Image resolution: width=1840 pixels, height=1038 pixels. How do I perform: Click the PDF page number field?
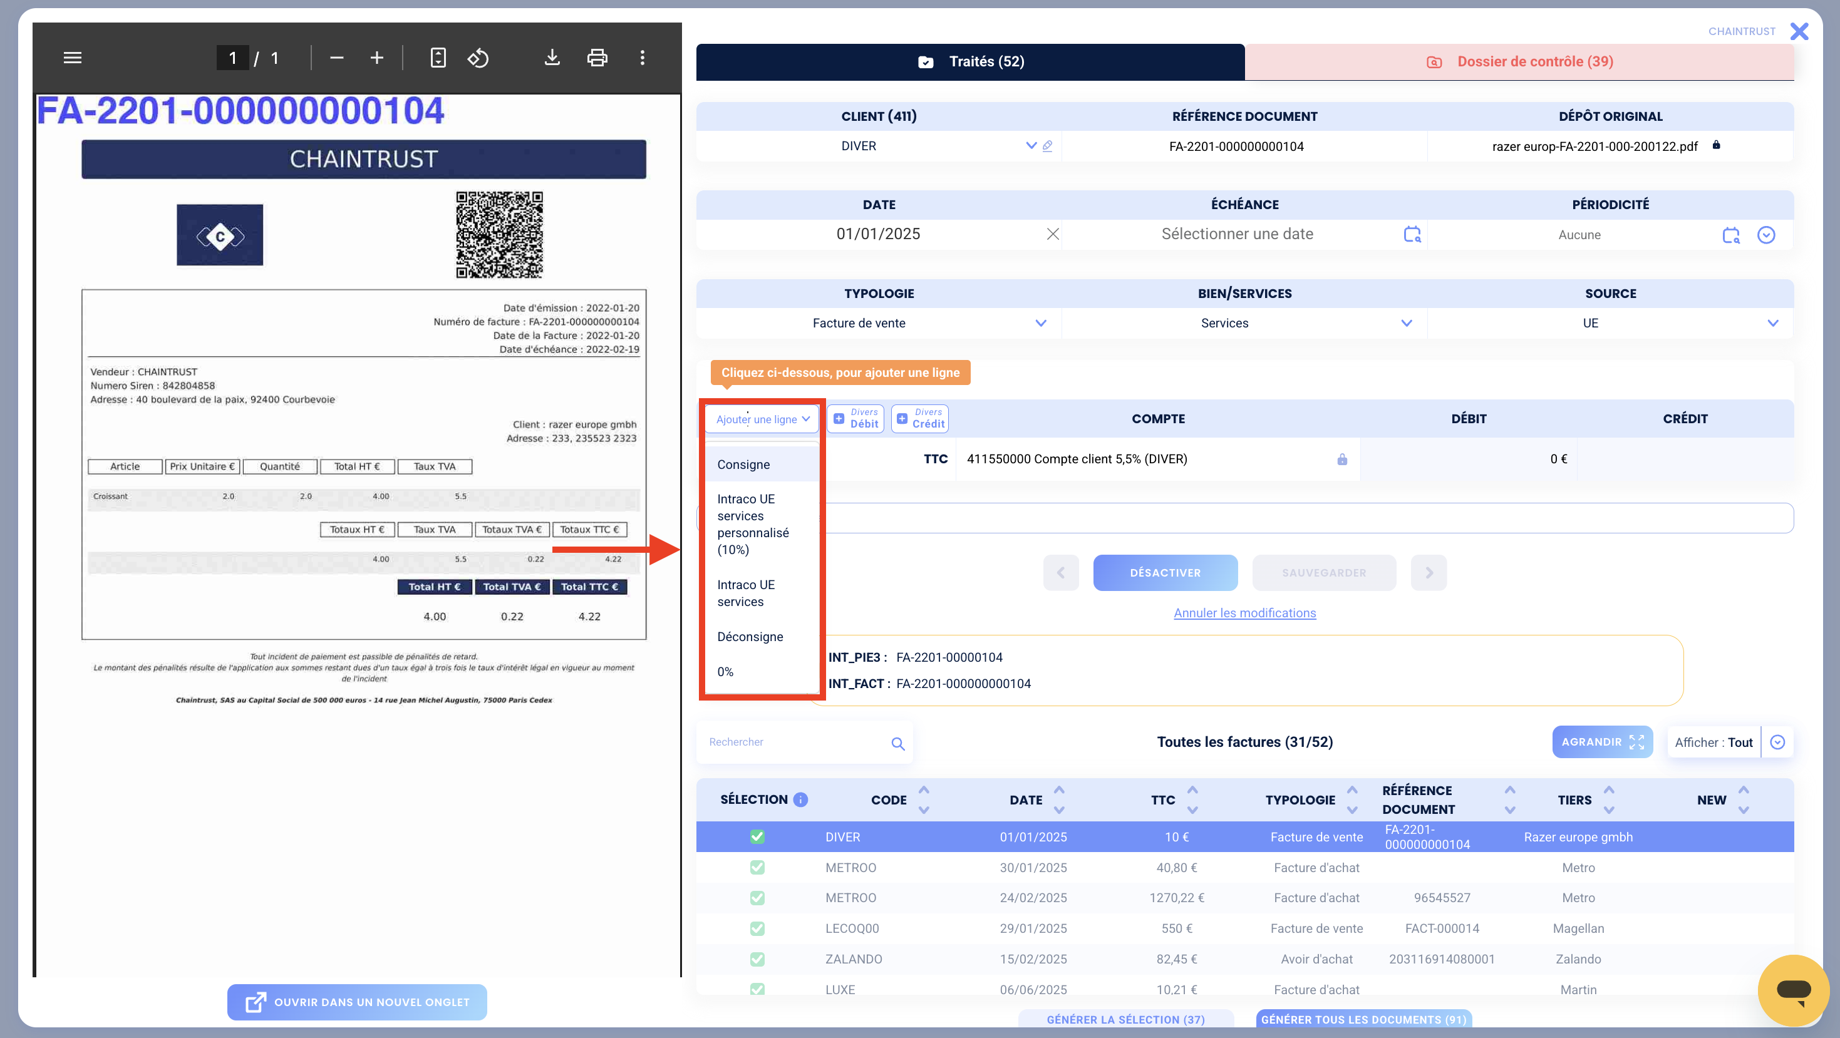pos(232,58)
